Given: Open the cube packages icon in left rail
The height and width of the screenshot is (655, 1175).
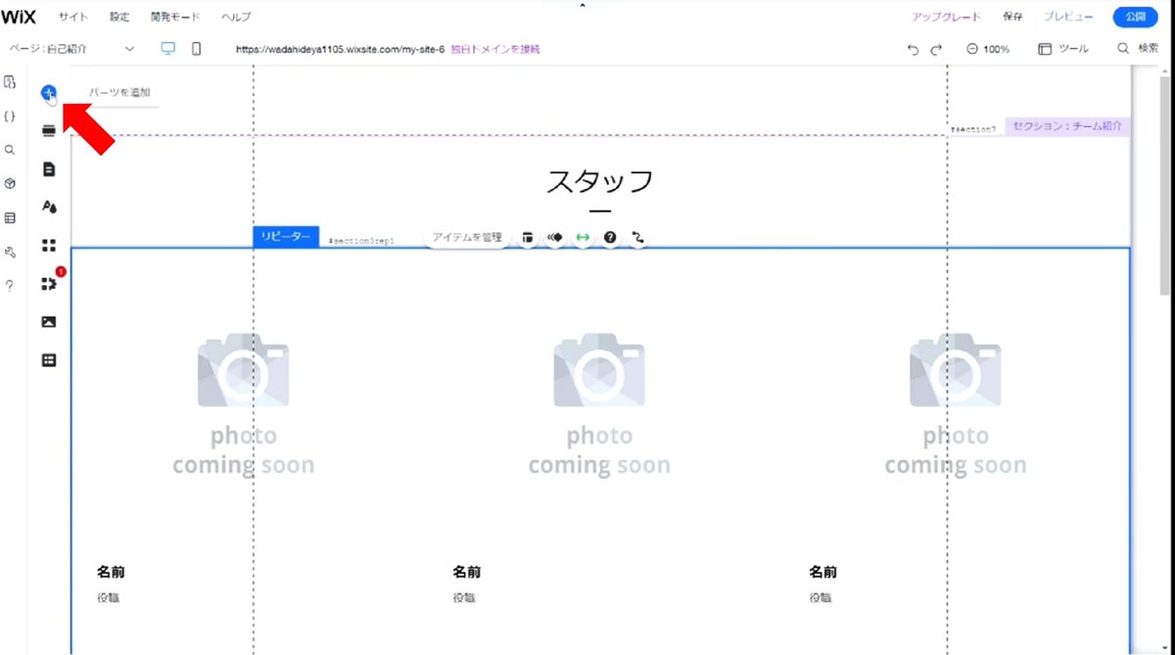Looking at the screenshot, I should (x=10, y=183).
